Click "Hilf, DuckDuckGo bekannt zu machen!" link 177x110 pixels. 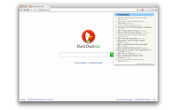click(40, 100)
